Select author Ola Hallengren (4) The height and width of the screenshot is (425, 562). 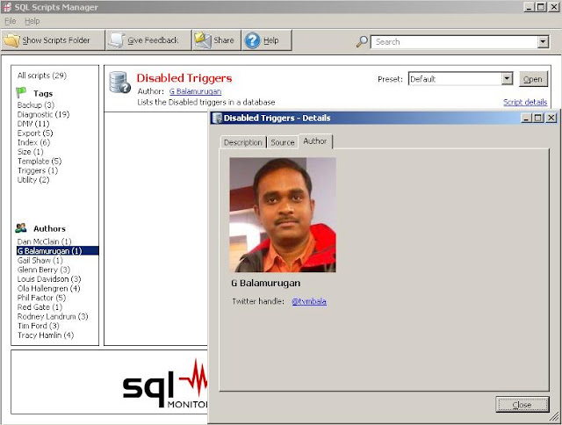click(x=49, y=288)
